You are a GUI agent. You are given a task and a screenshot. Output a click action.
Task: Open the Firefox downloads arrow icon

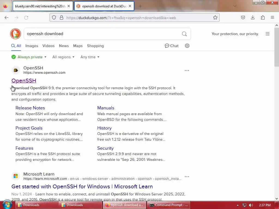coord(253,17)
